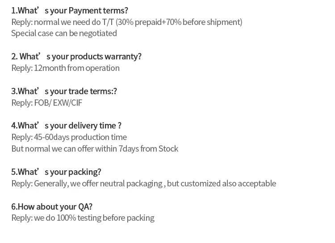Select the T/T 30% prepaid reply line
Screen dimensions: 335x243
pyautogui.click(x=127, y=22)
